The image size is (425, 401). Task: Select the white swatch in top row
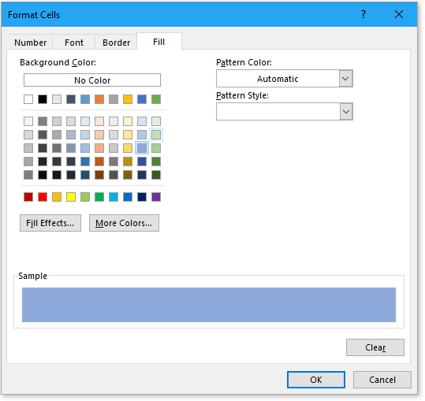pos(28,99)
